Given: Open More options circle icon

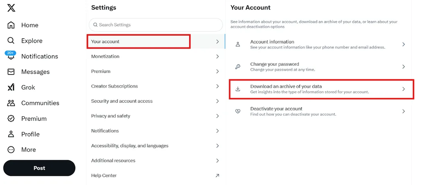Looking at the screenshot, I should (11, 150).
